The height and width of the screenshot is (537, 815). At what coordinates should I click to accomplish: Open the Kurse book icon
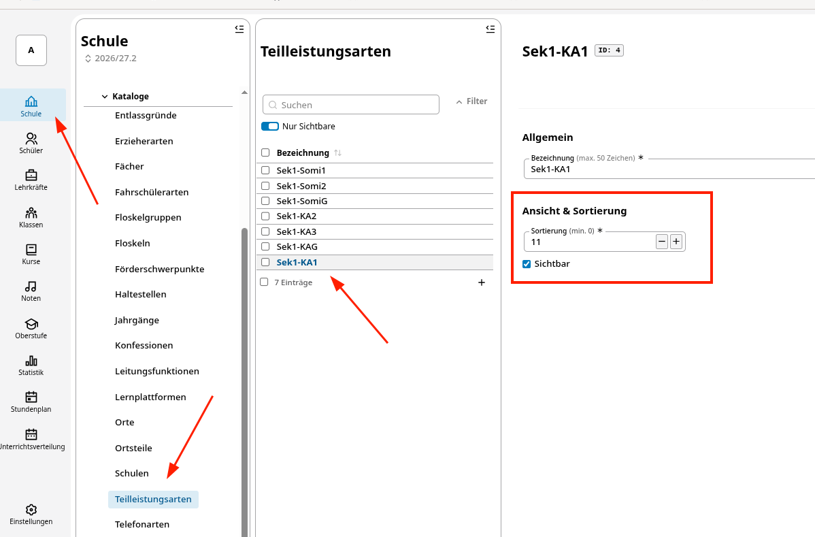pyautogui.click(x=31, y=250)
